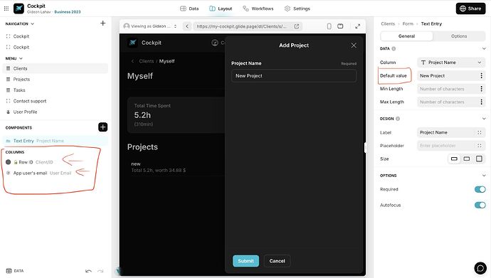Viewport: 491px width, 278px height.
Task: Expand the preview to fullscreen
Action: (358, 26)
